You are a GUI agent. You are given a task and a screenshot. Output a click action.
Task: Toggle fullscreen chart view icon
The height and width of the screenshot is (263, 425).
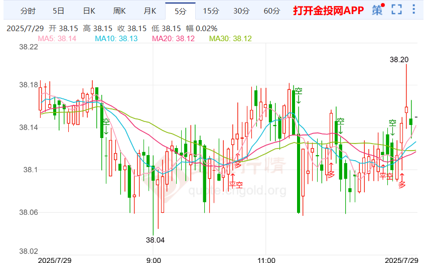pyautogui.click(x=397, y=10)
